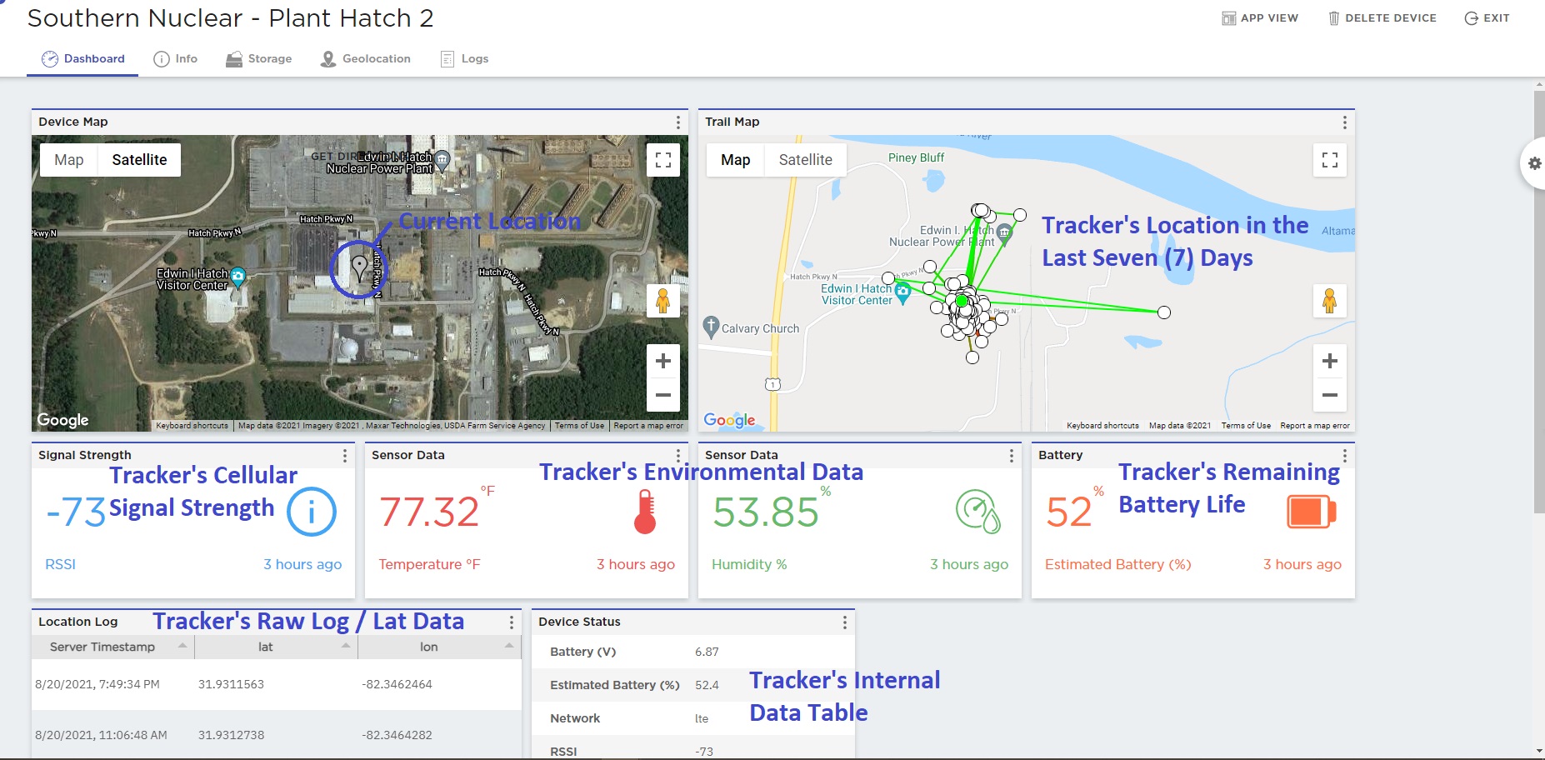1545x760 pixels.
Task: Open fullscreen view on Device Map
Action: pos(663,160)
